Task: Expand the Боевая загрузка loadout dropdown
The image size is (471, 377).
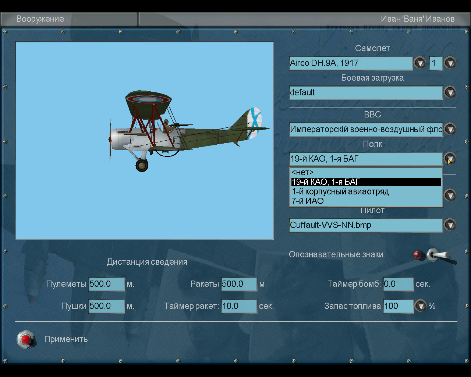Action: pos(450,92)
